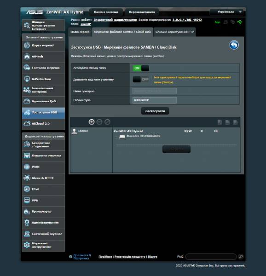Viewport: 266px width, 276px height.
Task: Open the LAN settings page
Action: (x=43, y=156)
